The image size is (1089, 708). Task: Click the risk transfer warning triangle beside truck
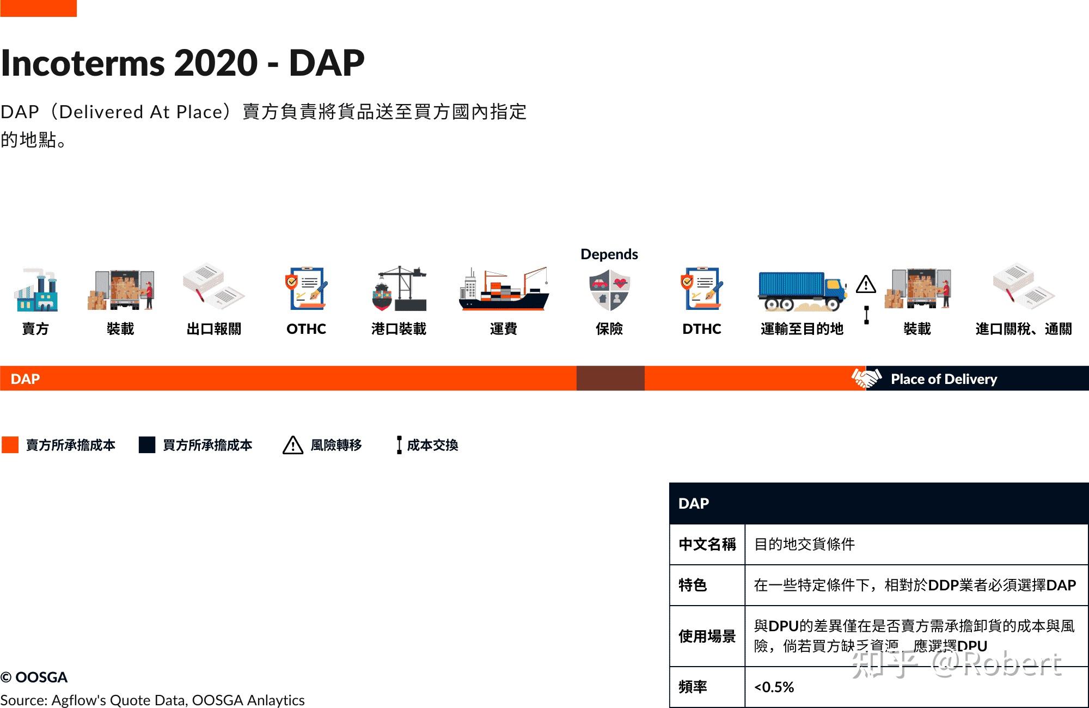(866, 284)
